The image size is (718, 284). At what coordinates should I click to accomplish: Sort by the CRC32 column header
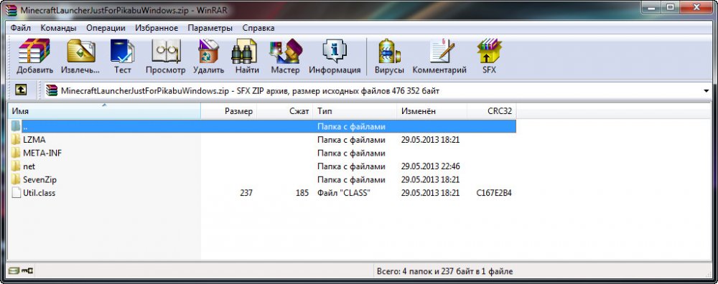pyautogui.click(x=492, y=111)
